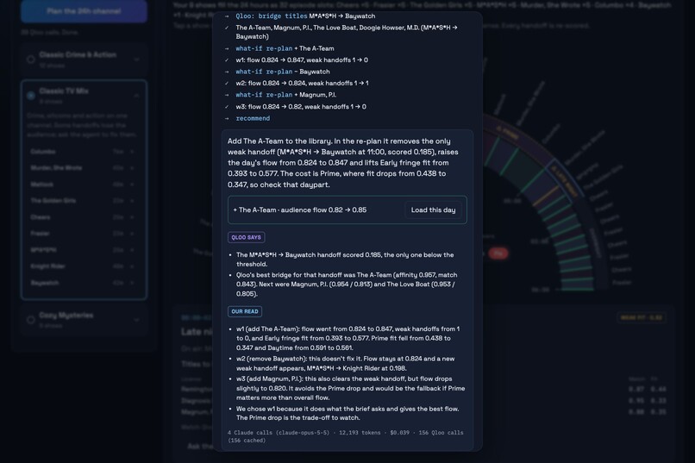Click the plus icon beside The Golden Girls
Screen dimensions: 695x463
(x=132, y=201)
